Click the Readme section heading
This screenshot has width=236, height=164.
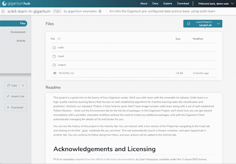tap(53, 87)
